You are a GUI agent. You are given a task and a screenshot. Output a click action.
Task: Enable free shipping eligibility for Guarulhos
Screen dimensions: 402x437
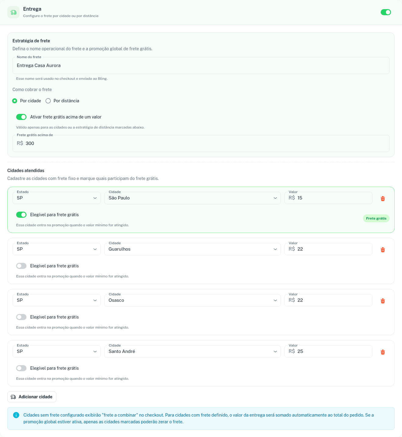(21, 266)
